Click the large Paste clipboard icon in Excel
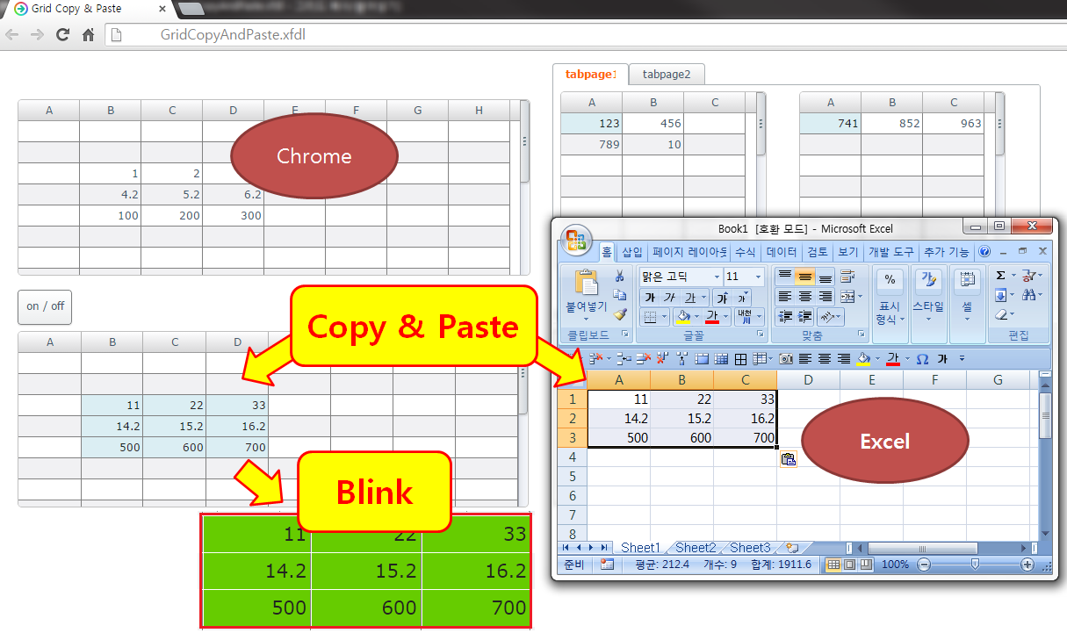 [586, 281]
